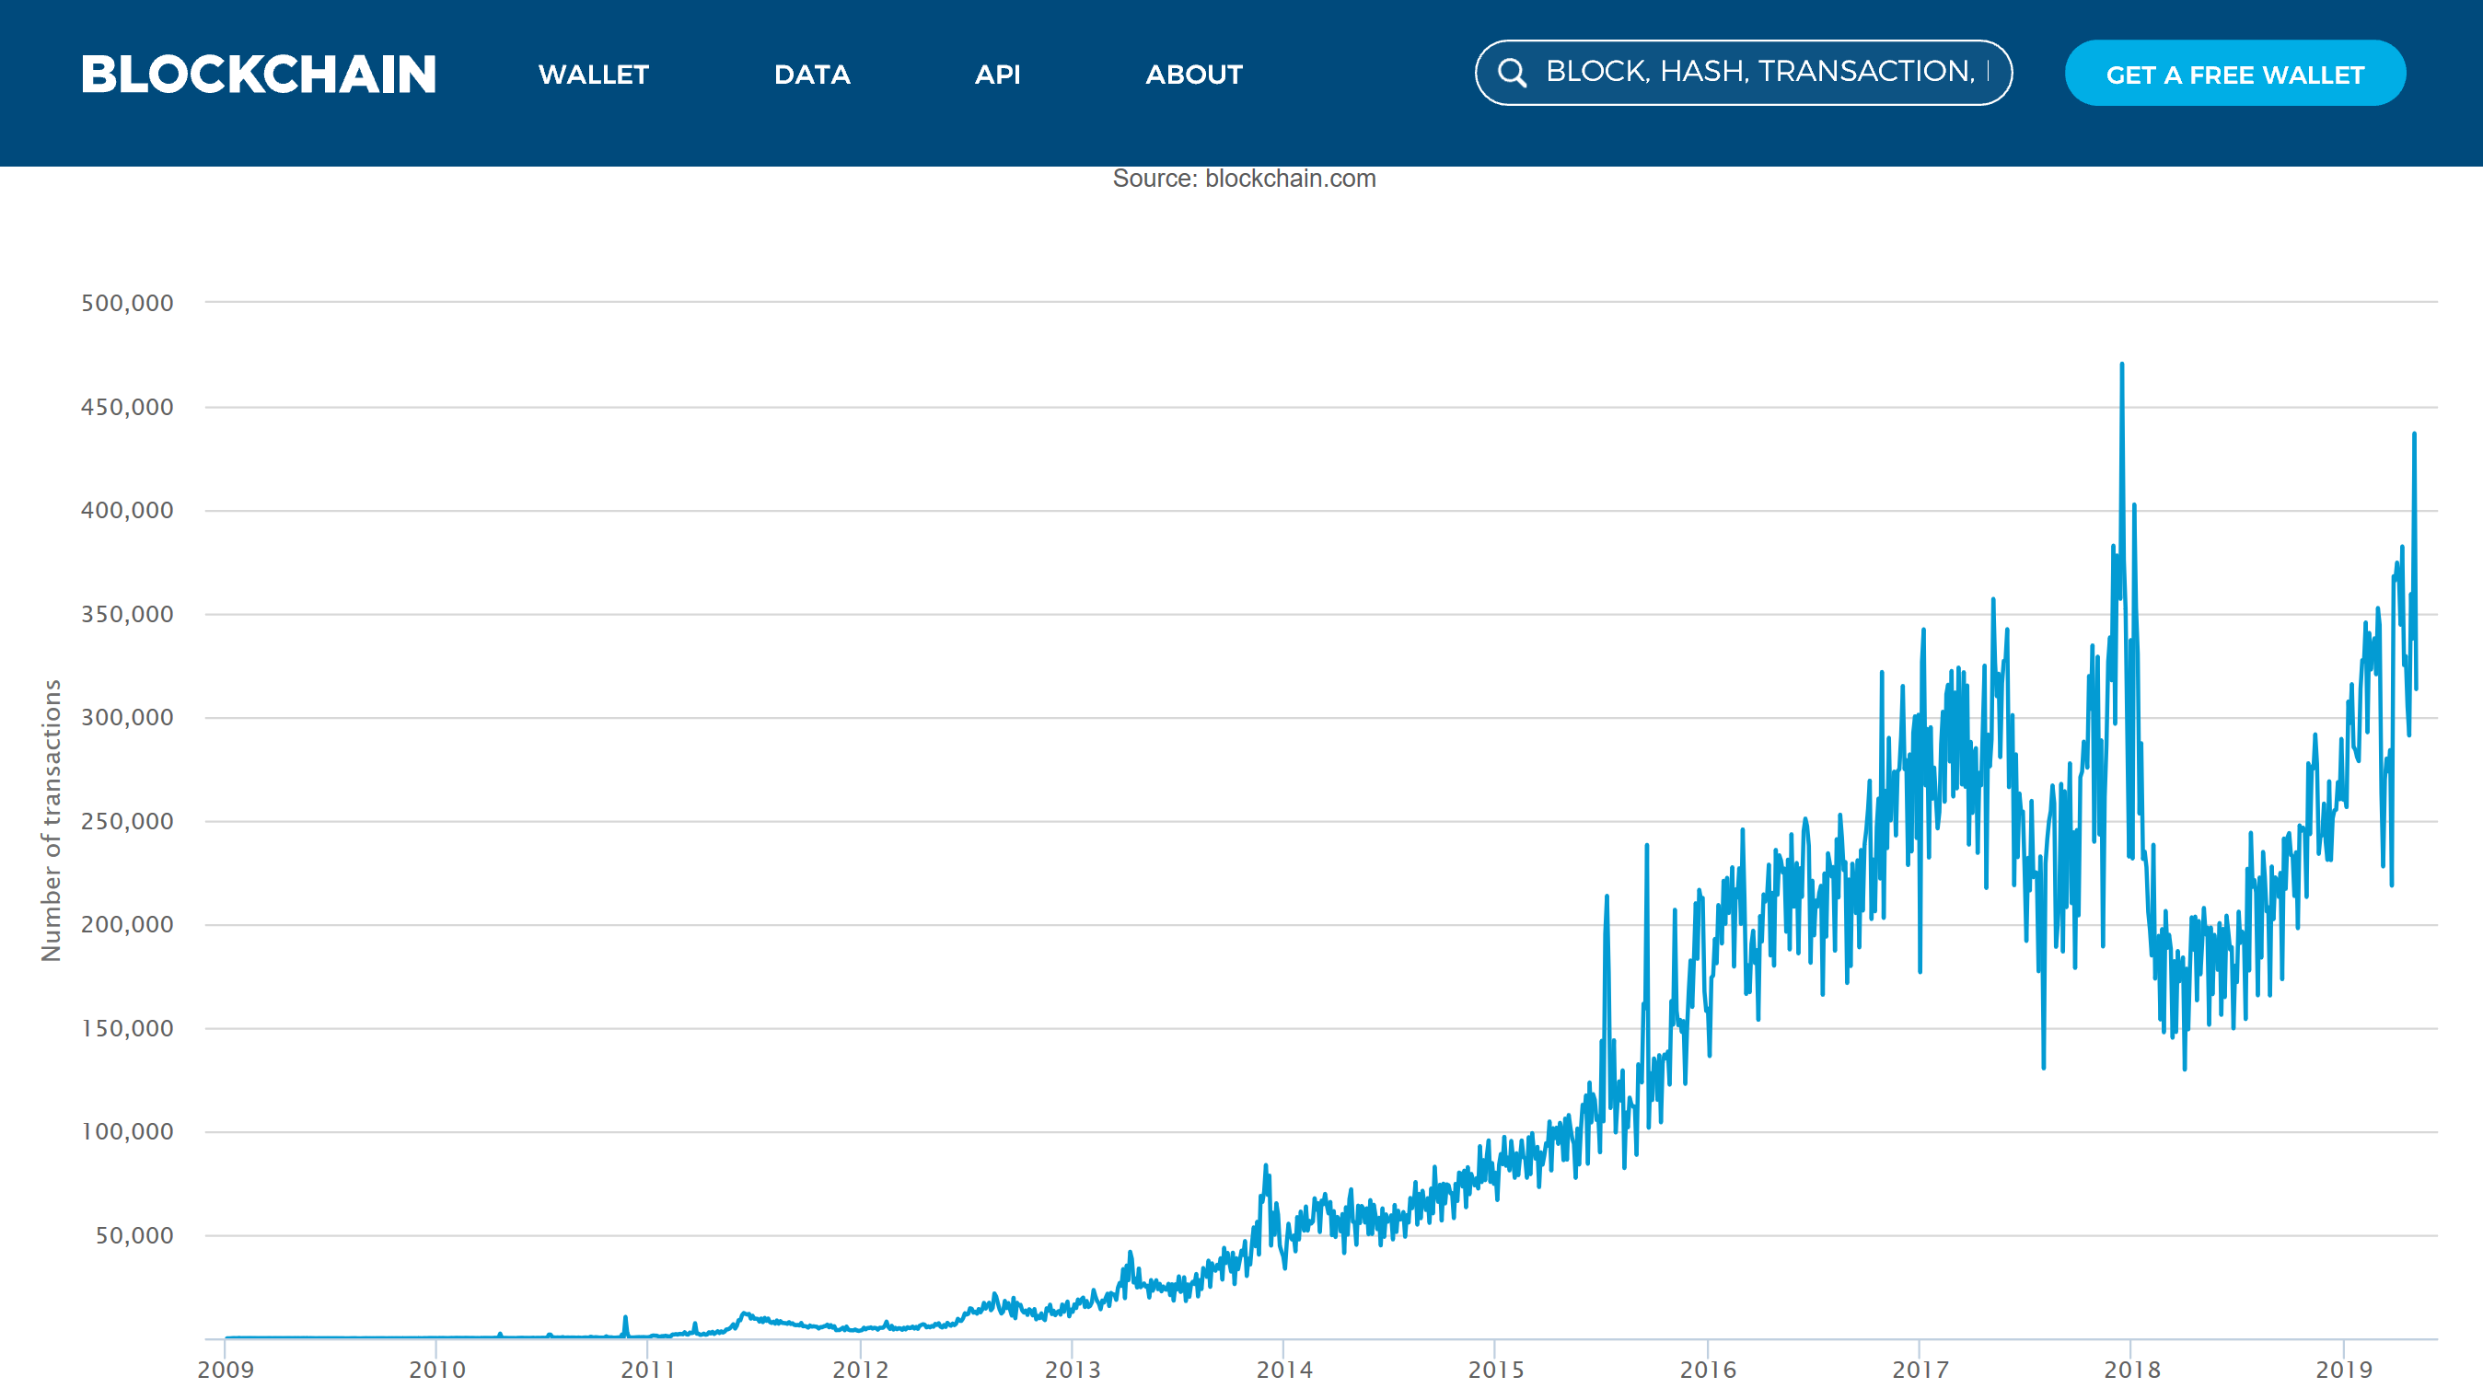Click the 2017 x-axis year label

click(x=1920, y=1370)
